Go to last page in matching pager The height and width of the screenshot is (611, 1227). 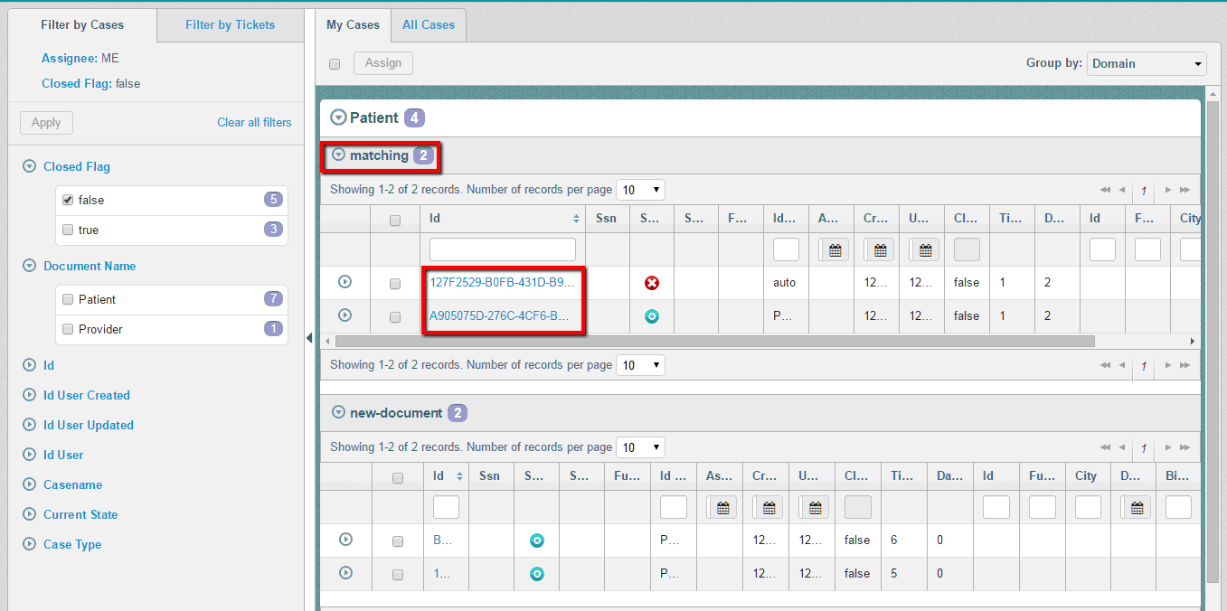click(x=1185, y=190)
